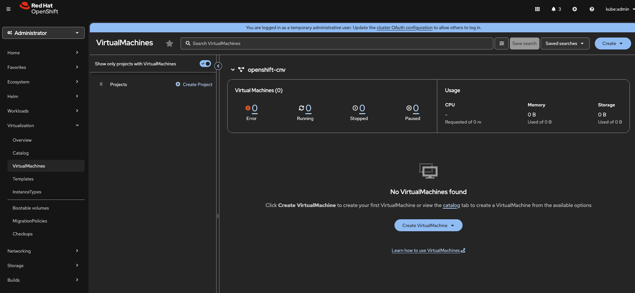Open the Create dropdown button
The width and height of the screenshot is (635, 293).
click(613, 43)
